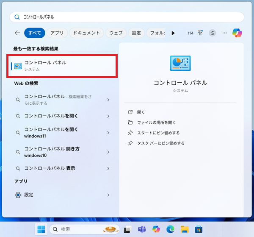254x237 pixels.
Task: Open web result 検索結果をさらに表示する
Action: point(62,100)
